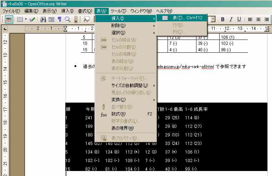272x176 pixels.
Task: Click the zoom magnifier icon
Action: 67,19
